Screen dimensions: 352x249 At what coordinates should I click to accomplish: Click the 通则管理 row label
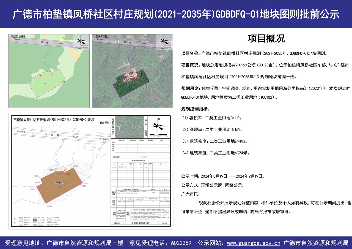tap(114, 214)
